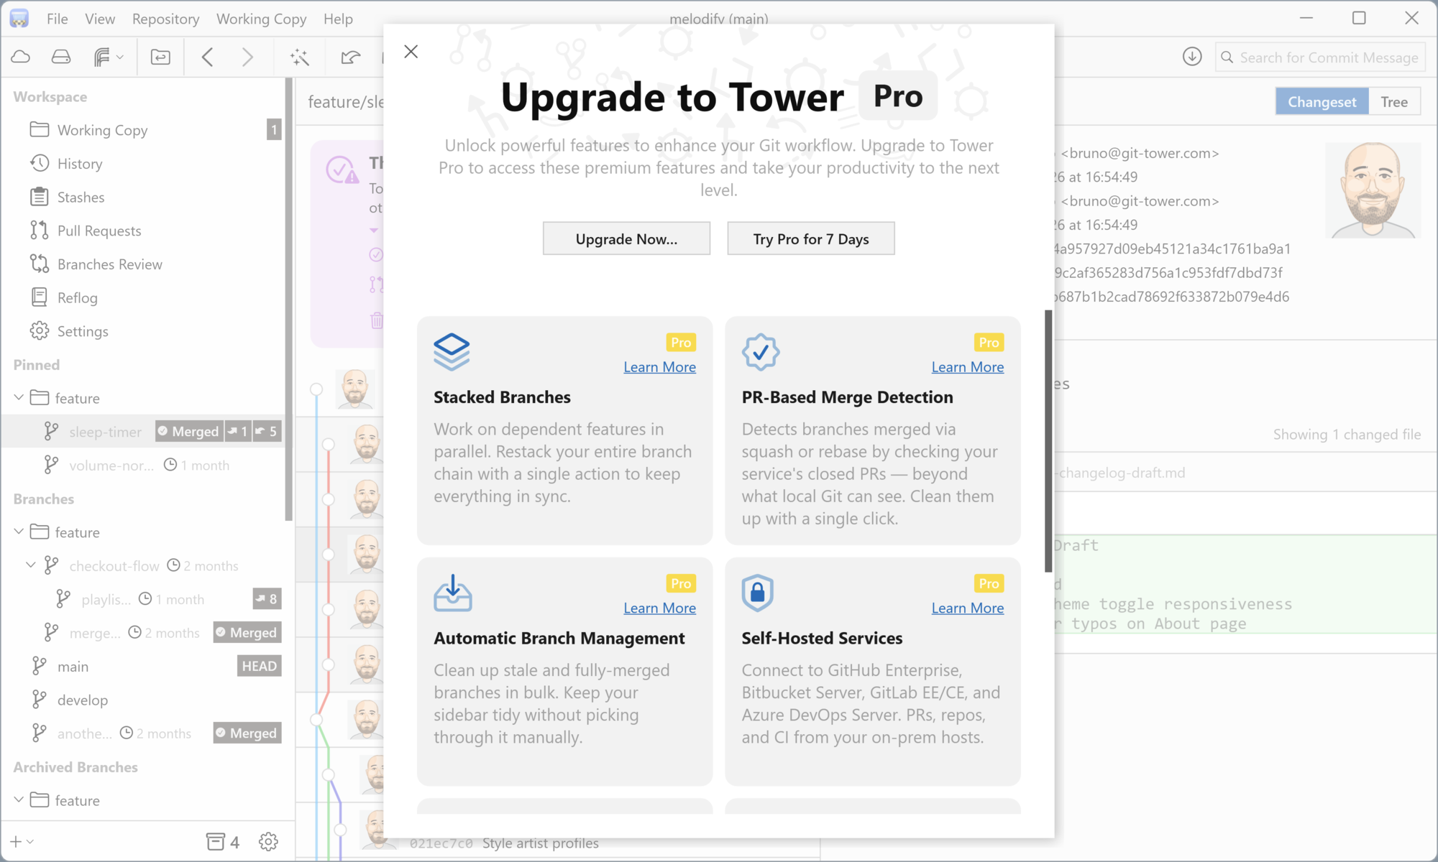Click the Self-Hosted Services lock shield icon
The height and width of the screenshot is (862, 1438).
pos(757,593)
